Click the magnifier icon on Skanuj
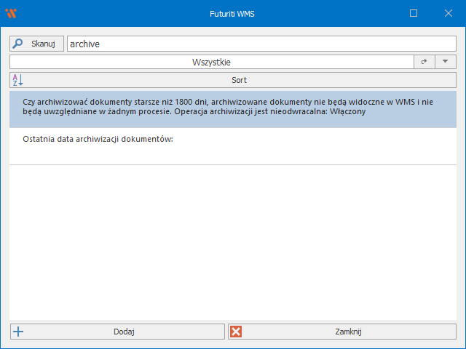The height and width of the screenshot is (349, 466). 18,44
